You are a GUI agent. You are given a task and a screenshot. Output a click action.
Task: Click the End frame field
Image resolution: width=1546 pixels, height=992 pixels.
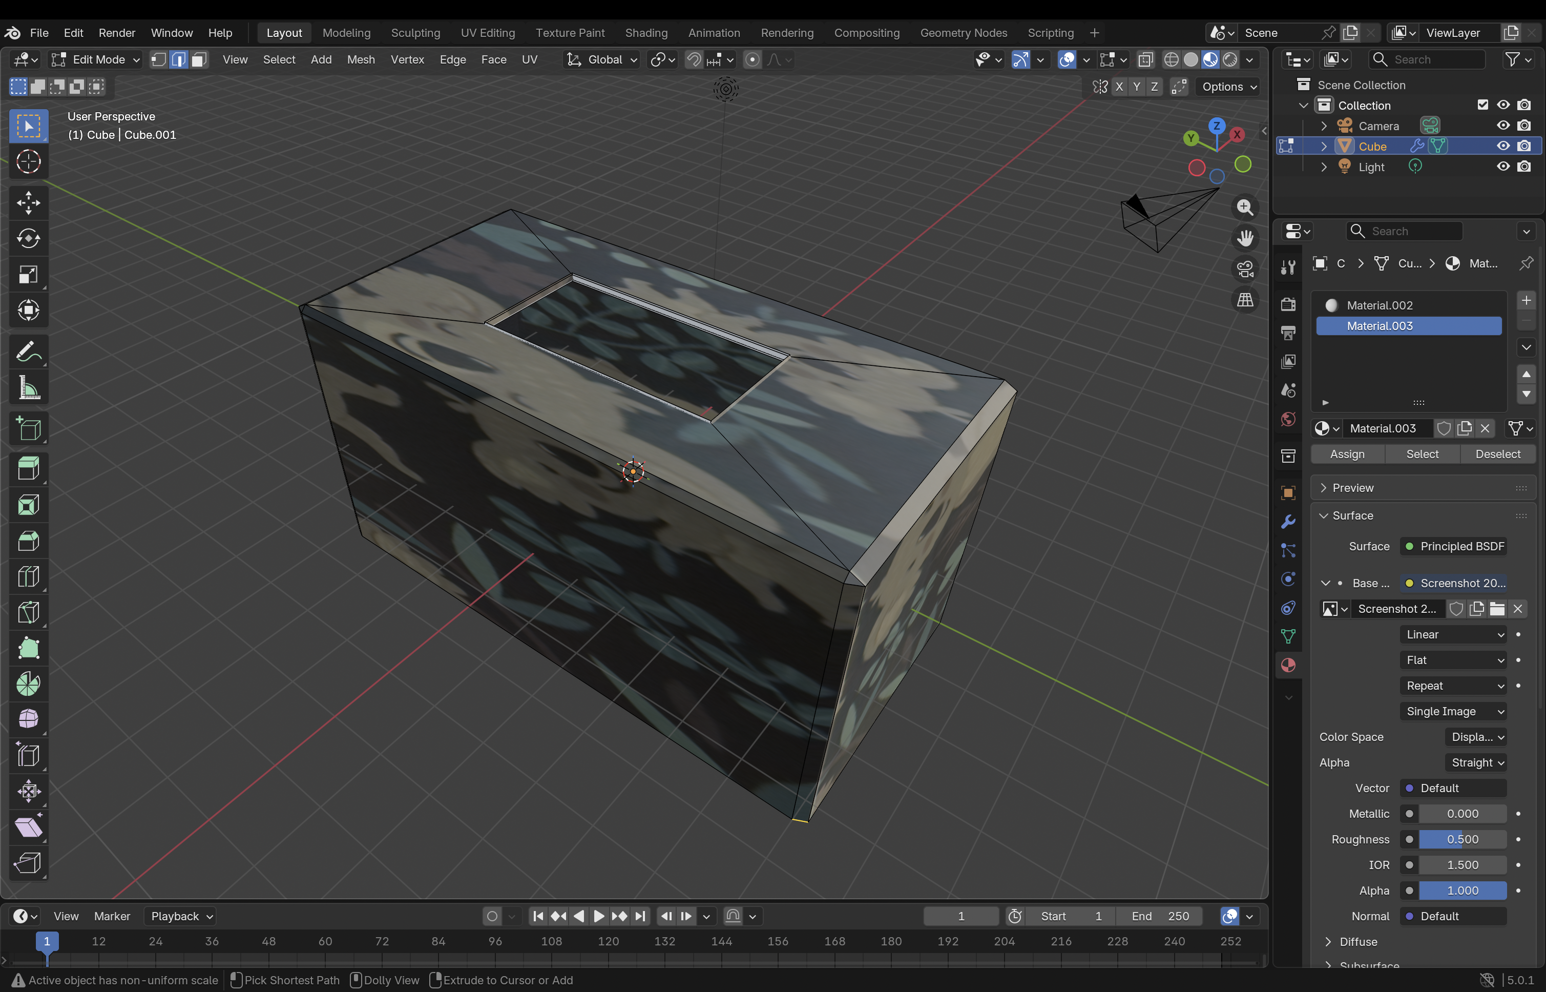(x=1160, y=916)
